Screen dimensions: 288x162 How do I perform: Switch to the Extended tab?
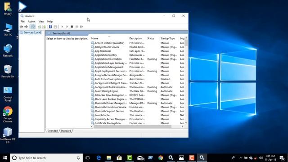pos(53,131)
